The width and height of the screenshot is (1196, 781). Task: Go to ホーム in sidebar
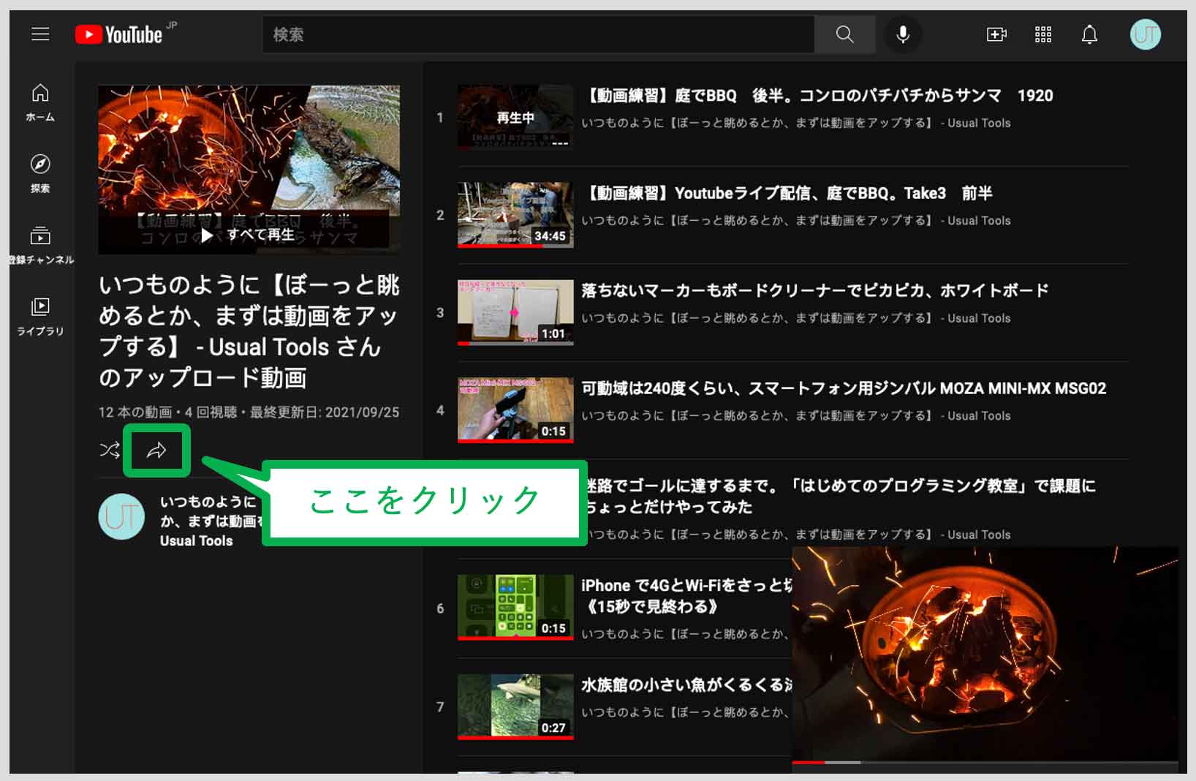[x=40, y=102]
